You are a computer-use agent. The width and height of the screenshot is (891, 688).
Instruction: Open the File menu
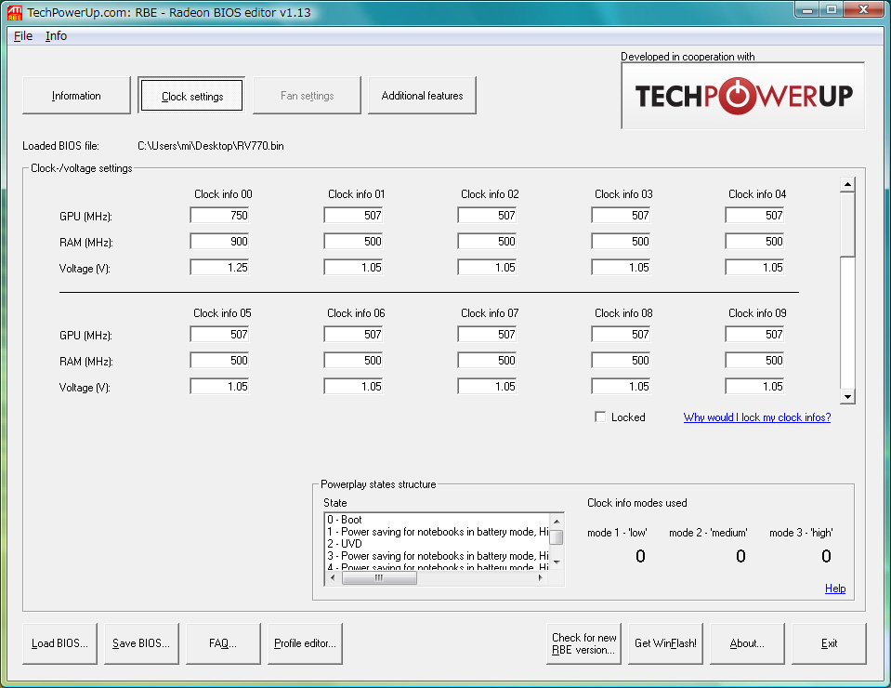[23, 36]
